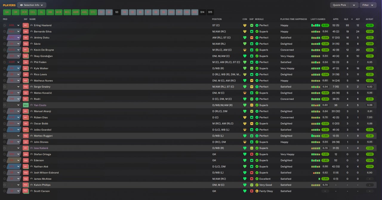Viewport: 382px width, 200px height.
Task: Click Kevin De Bruyne's condition heart icon
Action: (245, 50)
